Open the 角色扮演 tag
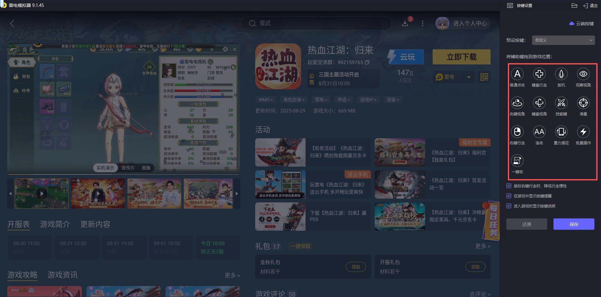 [x=294, y=100]
